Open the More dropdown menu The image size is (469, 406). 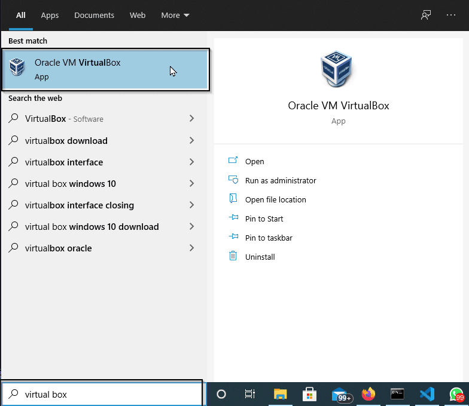[x=175, y=16]
